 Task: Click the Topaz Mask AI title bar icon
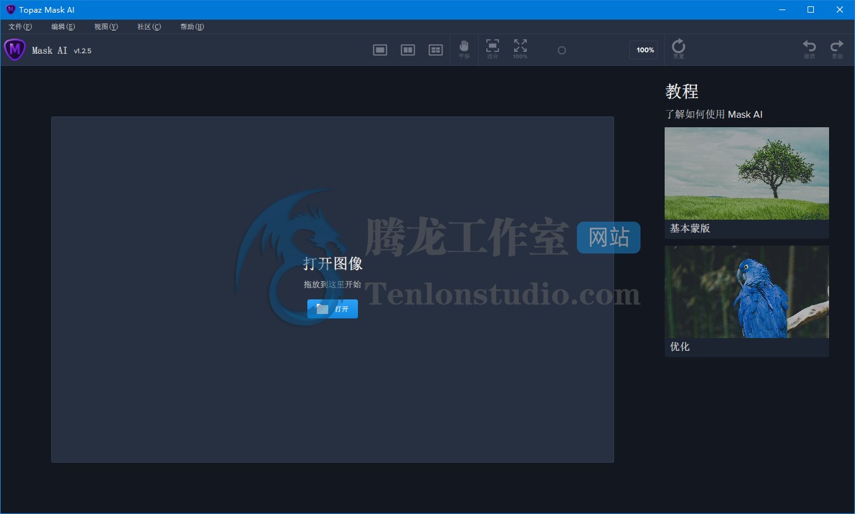click(10, 9)
